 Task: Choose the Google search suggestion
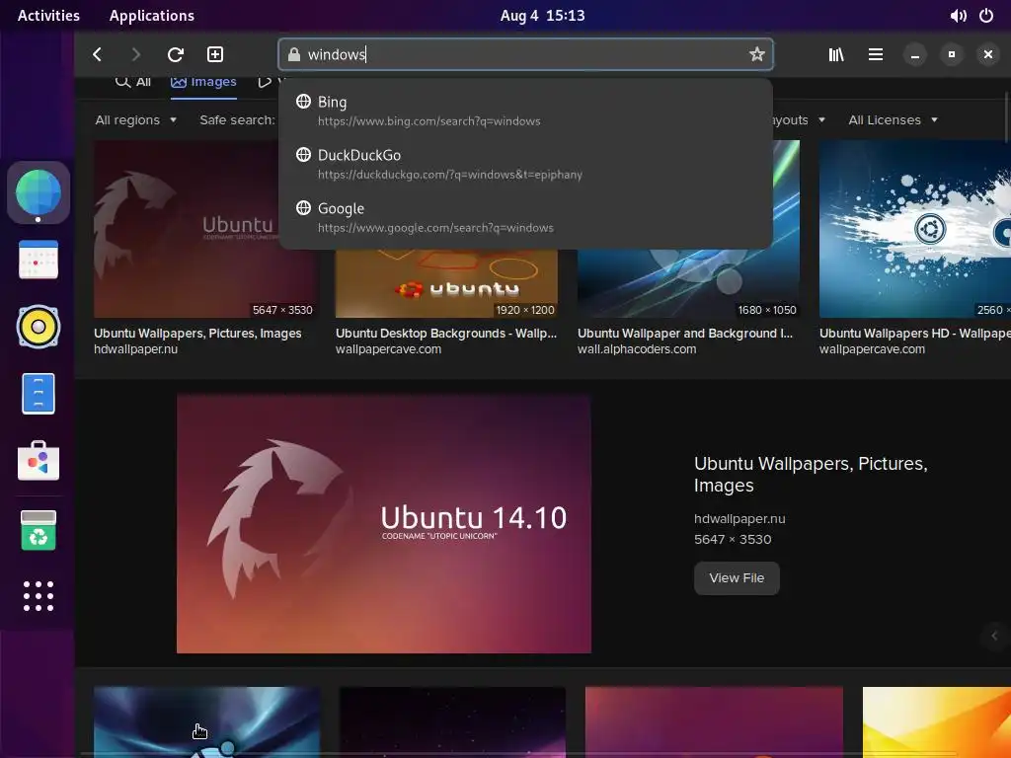525,218
